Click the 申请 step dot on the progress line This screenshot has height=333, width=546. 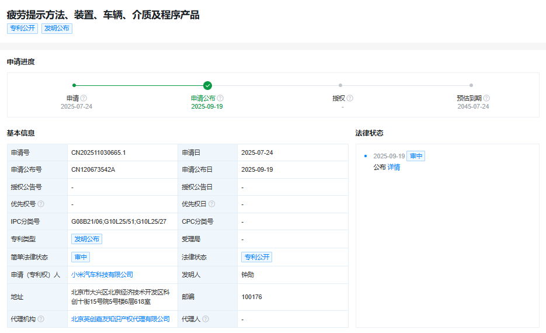(x=74, y=85)
